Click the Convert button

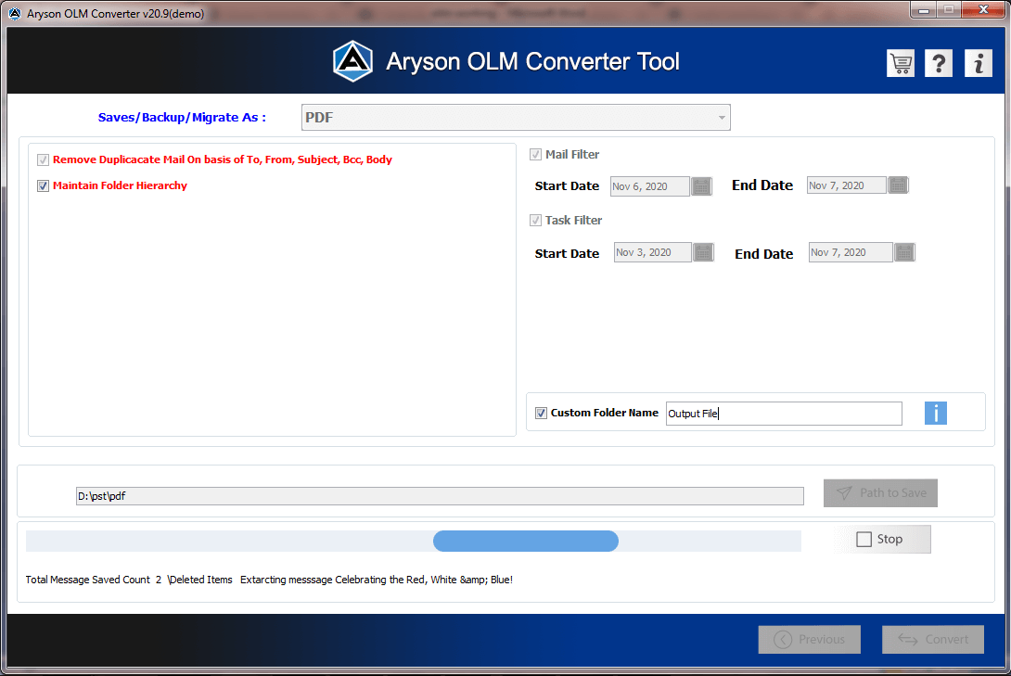pyautogui.click(x=933, y=639)
